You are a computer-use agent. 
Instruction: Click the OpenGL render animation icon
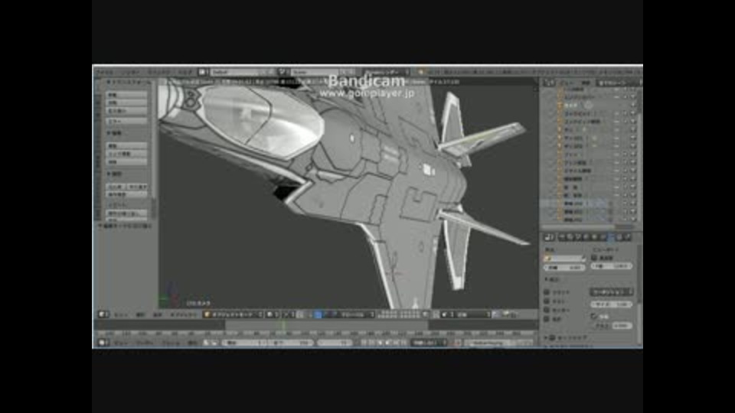[514, 314]
